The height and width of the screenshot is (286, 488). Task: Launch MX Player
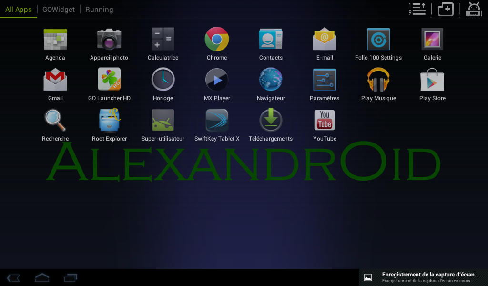click(217, 84)
